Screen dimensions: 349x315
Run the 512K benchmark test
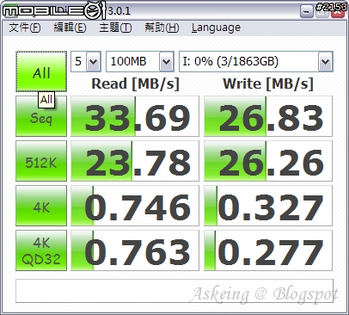click(41, 161)
